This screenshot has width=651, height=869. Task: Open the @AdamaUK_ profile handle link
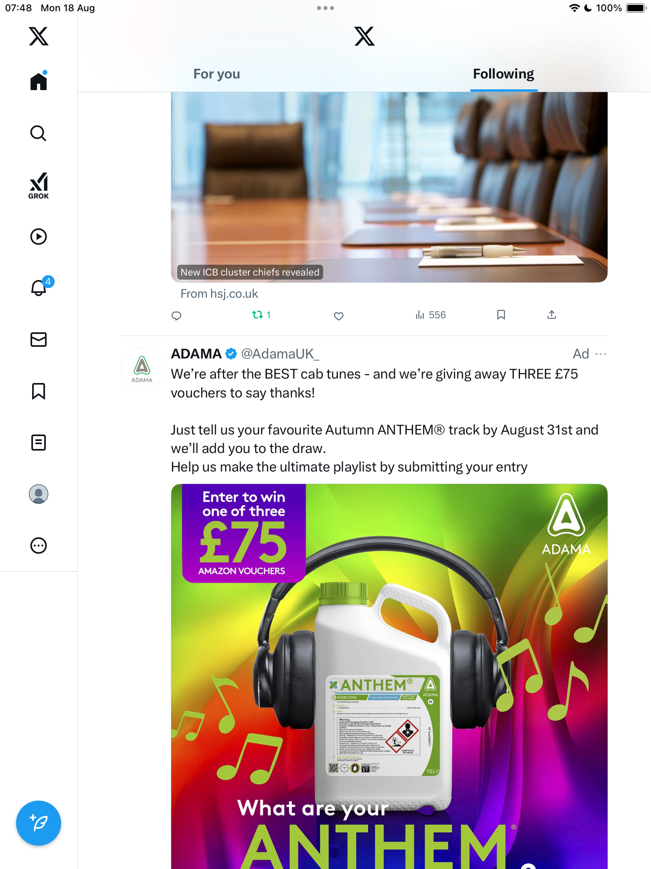coord(280,354)
